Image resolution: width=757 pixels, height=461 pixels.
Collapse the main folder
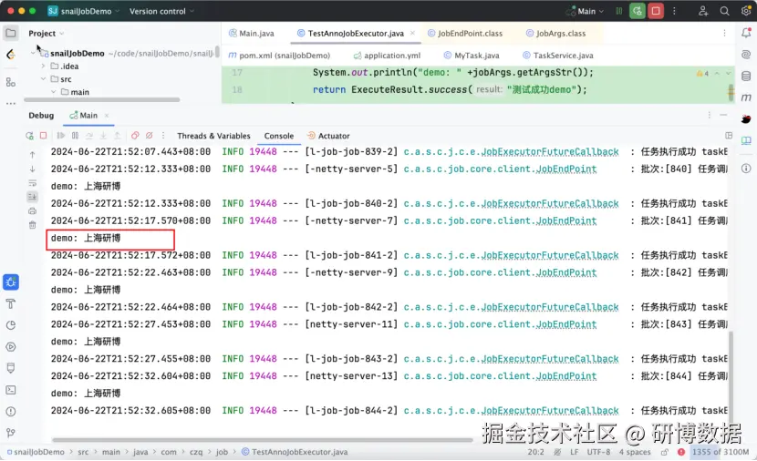(x=53, y=92)
